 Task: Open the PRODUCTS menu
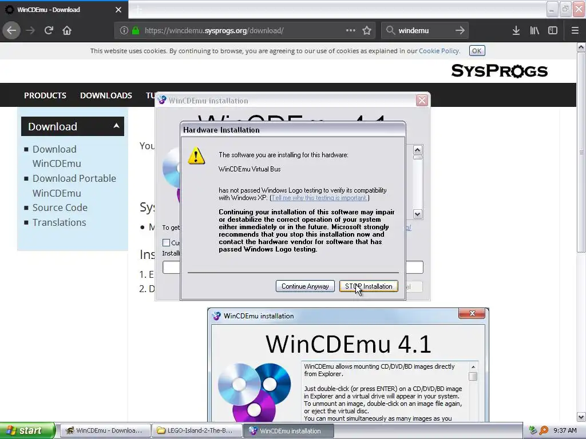pyautogui.click(x=45, y=95)
